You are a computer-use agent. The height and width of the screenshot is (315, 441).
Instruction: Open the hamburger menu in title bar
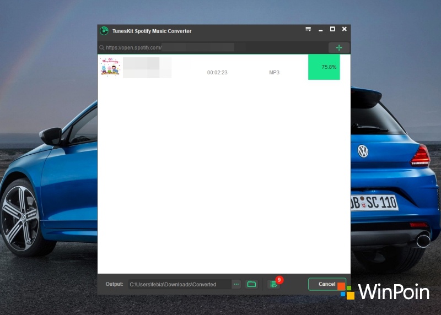tap(308, 29)
